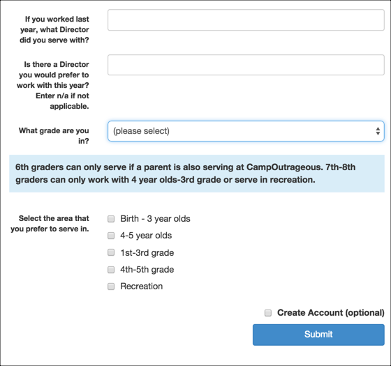Tick the 4-5 year olds checkbox
This screenshot has height=366, width=391.
coord(111,236)
